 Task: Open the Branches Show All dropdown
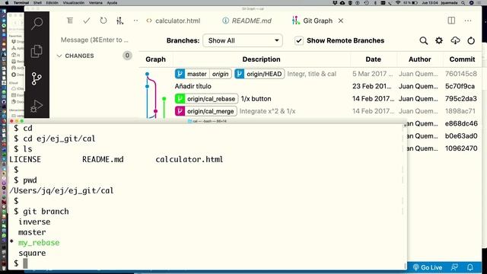pyautogui.click(x=243, y=40)
